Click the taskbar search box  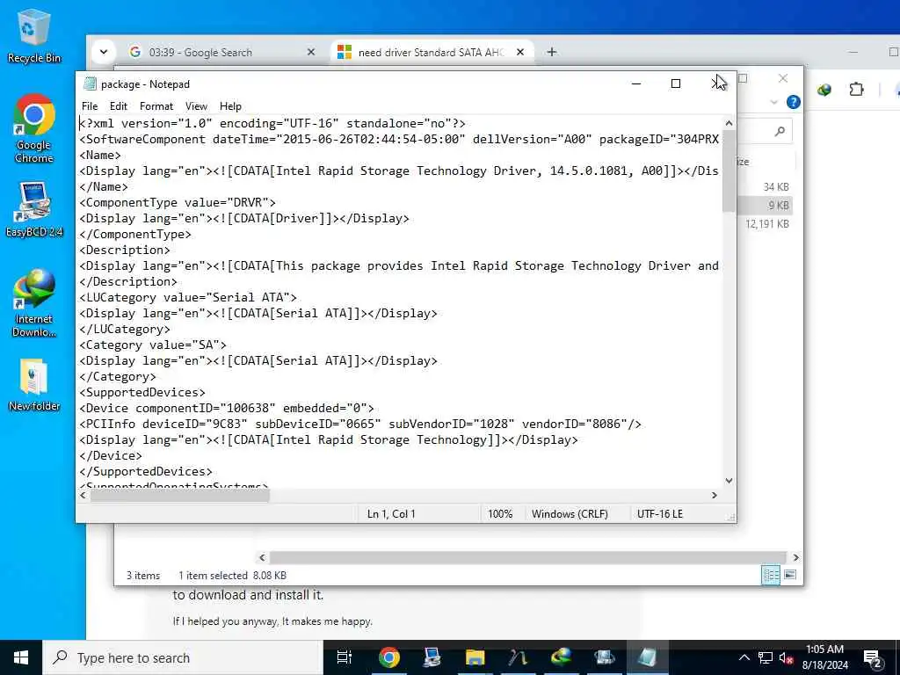[x=183, y=657]
